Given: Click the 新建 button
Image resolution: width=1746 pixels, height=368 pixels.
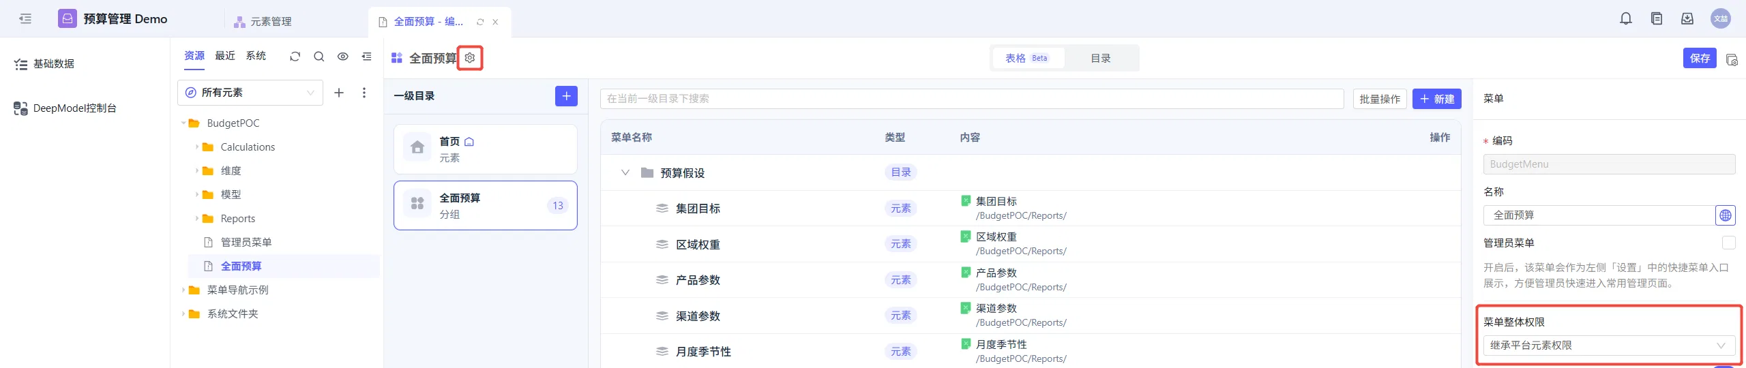Looking at the screenshot, I should pos(1437,99).
